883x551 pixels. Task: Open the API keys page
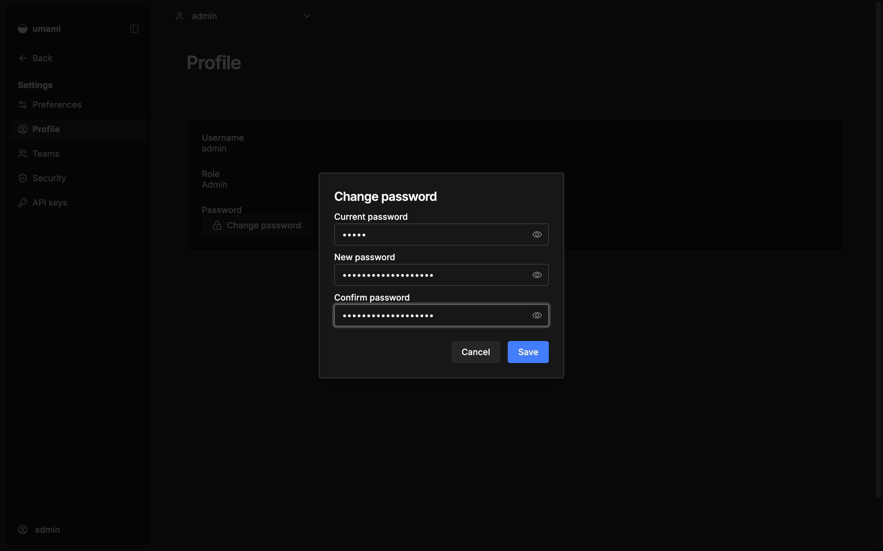point(78,202)
